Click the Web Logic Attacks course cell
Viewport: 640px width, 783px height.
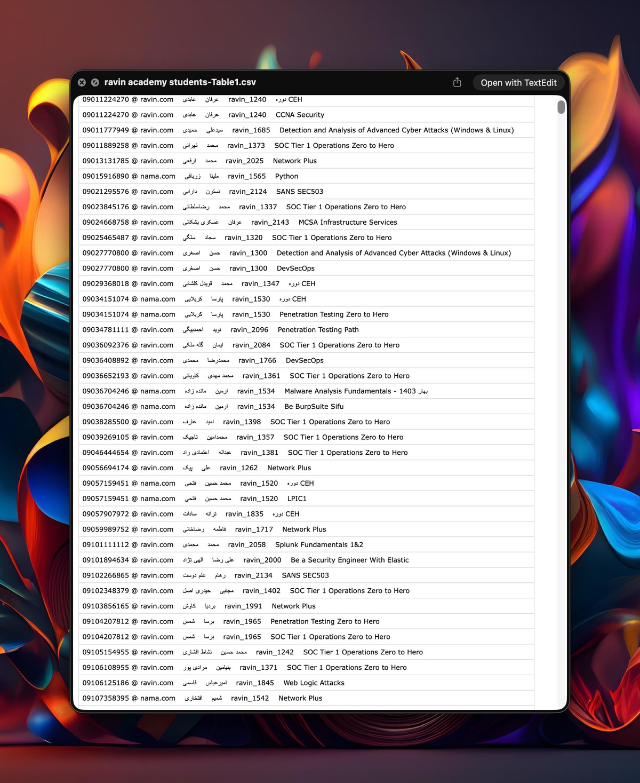pyautogui.click(x=314, y=683)
